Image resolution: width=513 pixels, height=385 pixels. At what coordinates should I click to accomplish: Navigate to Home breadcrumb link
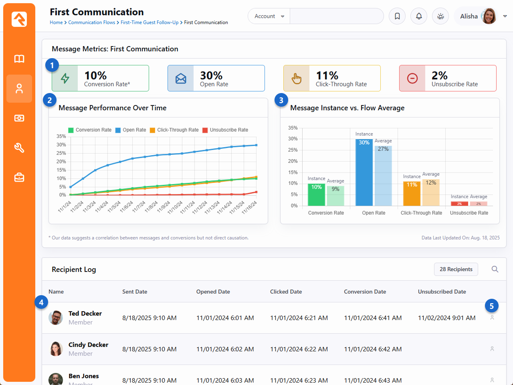56,22
